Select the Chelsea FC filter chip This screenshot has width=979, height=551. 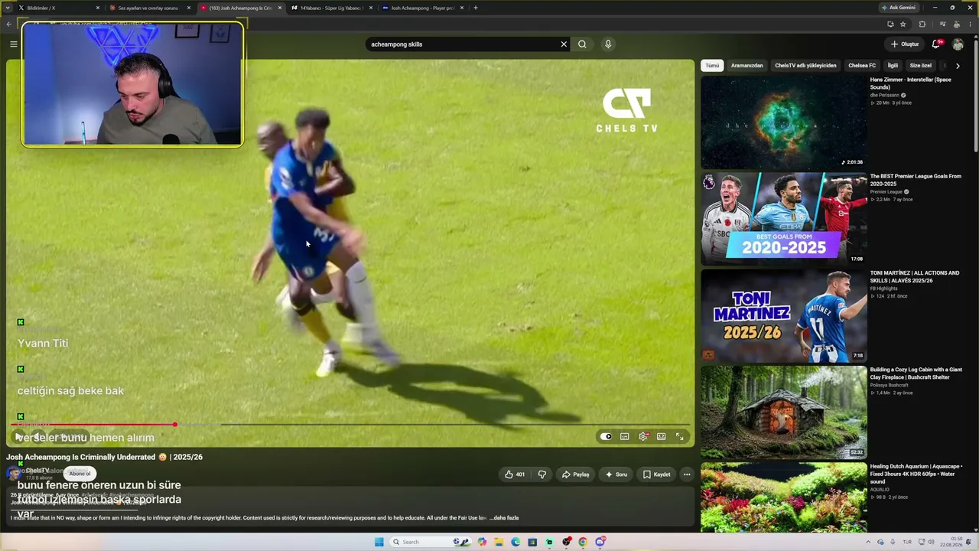[x=862, y=66]
